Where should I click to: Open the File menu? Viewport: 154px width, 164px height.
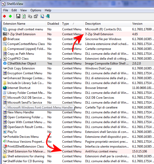6,10
